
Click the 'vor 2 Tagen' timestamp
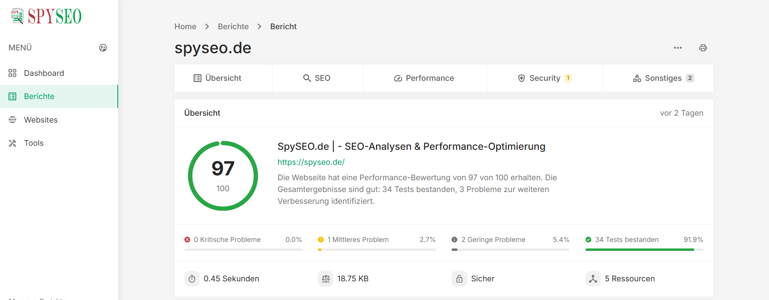click(x=682, y=113)
